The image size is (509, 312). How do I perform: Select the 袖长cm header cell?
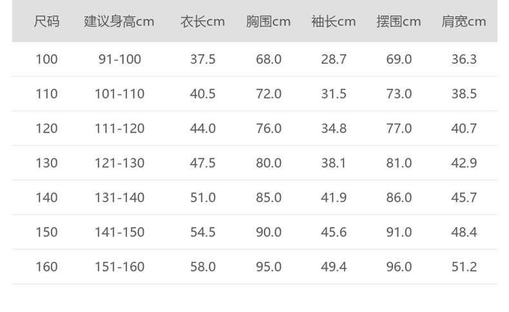(333, 21)
